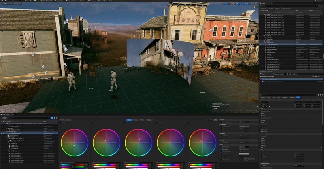
Task: Open the Lit view mode dropdown
Action: click(15, 4)
